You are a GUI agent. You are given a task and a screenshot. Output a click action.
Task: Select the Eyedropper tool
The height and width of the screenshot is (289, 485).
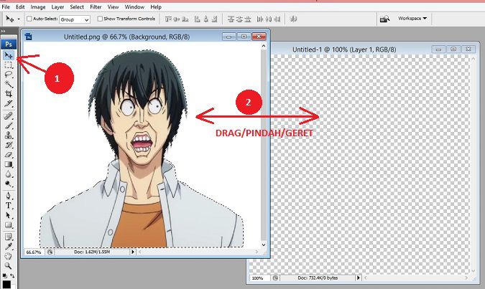[x=9, y=247]
